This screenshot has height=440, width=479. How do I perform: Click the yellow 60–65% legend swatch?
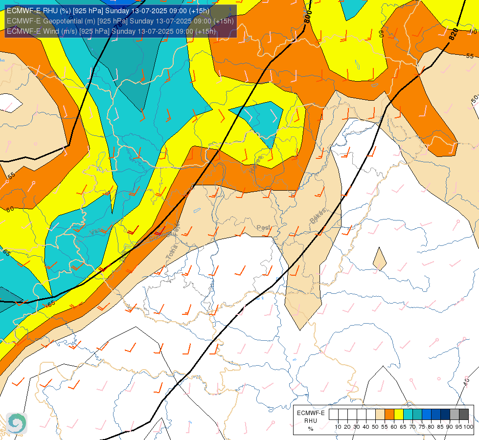pos(399,415)
